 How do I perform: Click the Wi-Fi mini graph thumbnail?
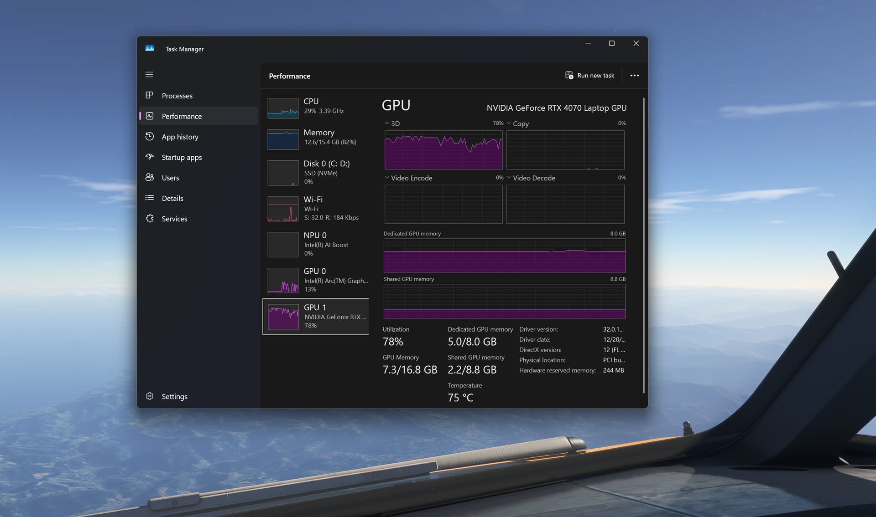click(283, 209)
